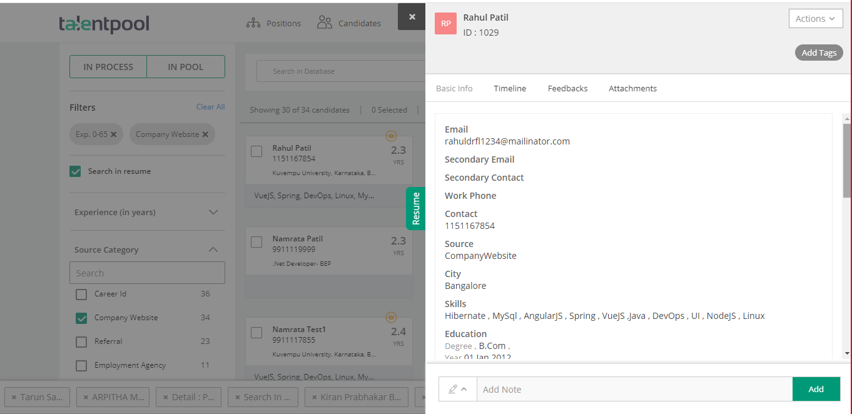The width and height of the screenshot is (852, 414).
Task: Disable the Company Website source checkbox
Action: [x=81, y=318]
